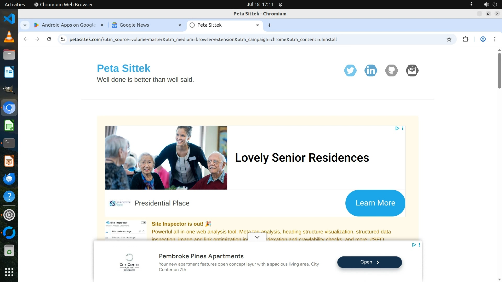Click the page vertical scrollbar thumb
Viewport: 502px width, 282px height.
pos(499,70)
